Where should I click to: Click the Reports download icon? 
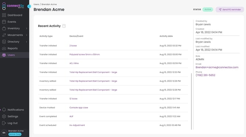4,48
